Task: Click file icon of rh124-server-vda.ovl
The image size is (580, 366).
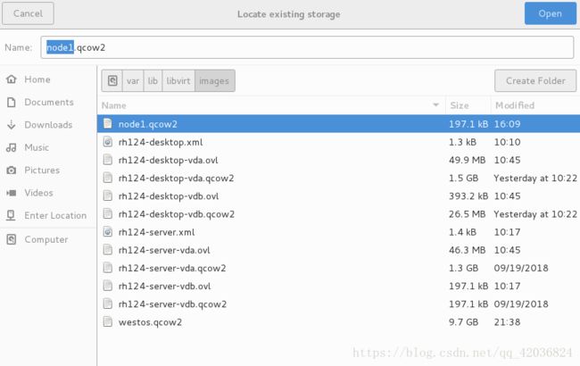Action: click(108, 250)
